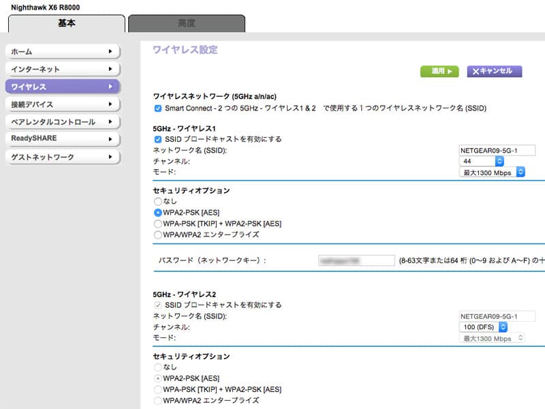Open the インターネット sidebar menu
The height and width of the screenshot is (409, 545).
tap(61, 69)
